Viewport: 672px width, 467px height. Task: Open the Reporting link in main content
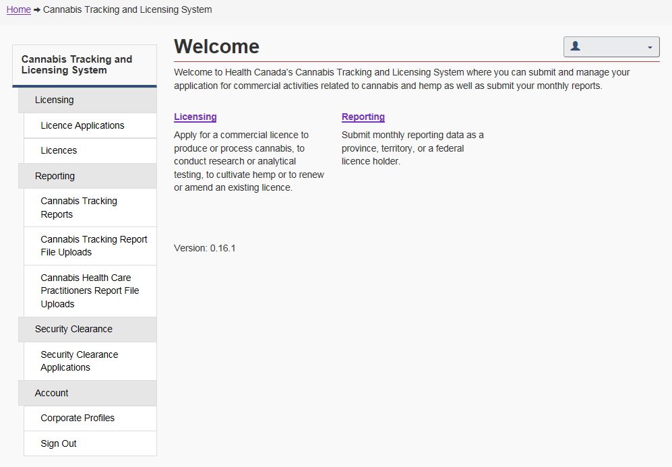click(x=363, y=117)
